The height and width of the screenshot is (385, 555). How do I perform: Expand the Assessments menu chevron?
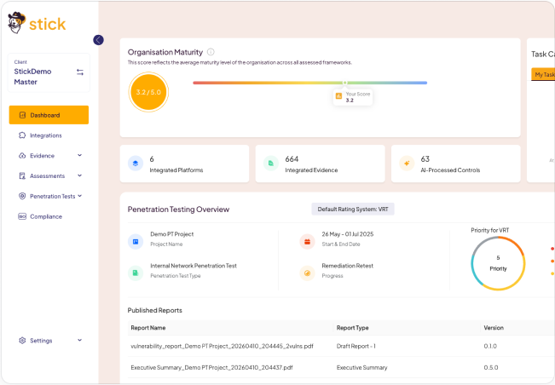tap(79, 175)
